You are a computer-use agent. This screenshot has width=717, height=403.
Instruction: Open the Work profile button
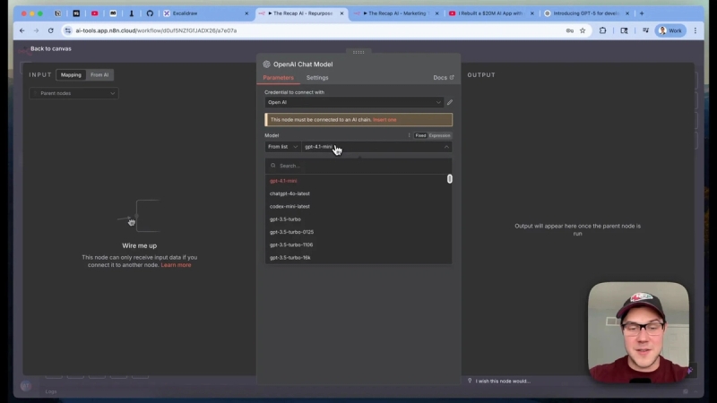[670, 30]
